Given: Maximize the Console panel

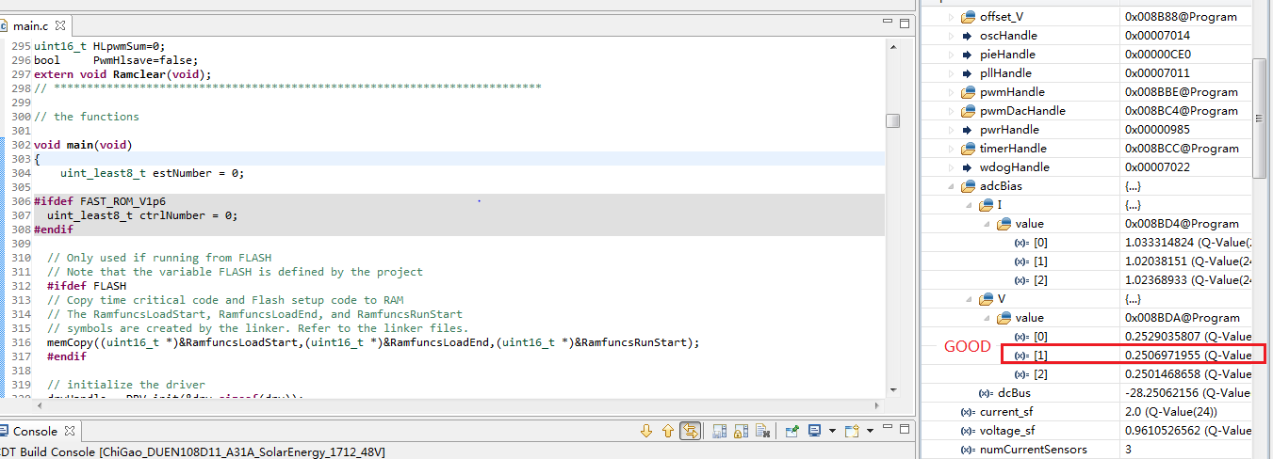Looking at the screenshot, I should coord(905,429).
